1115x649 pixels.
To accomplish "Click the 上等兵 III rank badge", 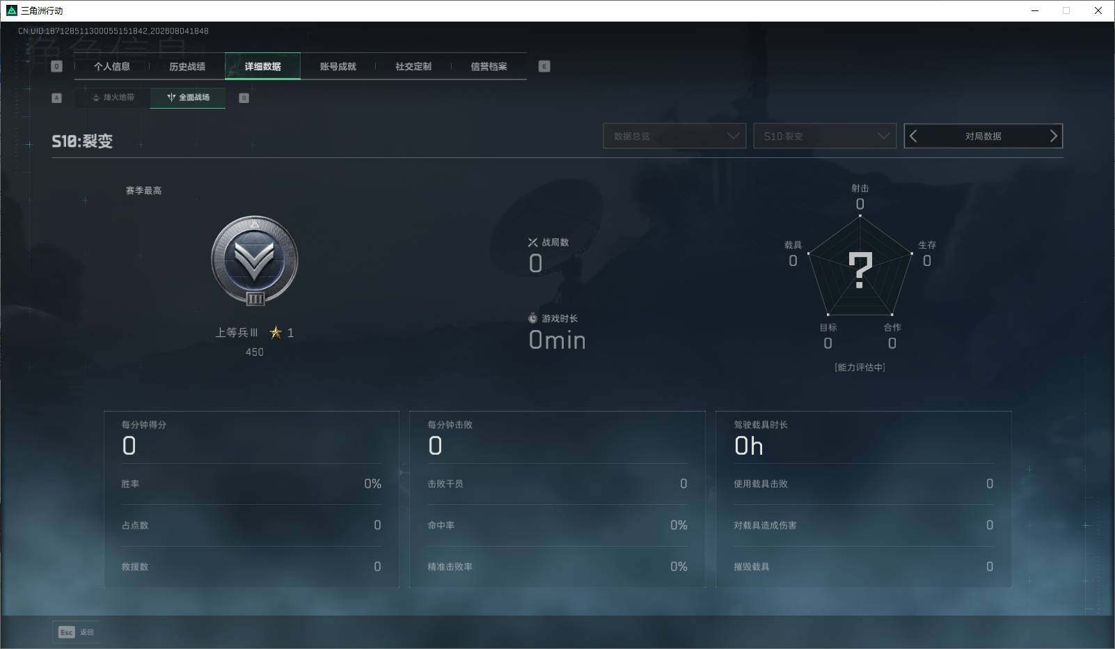I will 255,260.
